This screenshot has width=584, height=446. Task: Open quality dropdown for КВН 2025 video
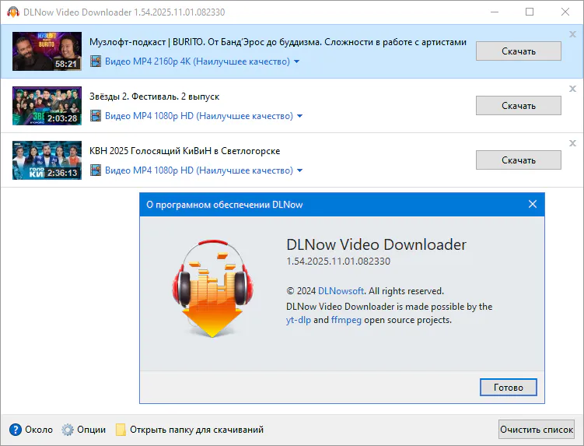coord(300,170)
